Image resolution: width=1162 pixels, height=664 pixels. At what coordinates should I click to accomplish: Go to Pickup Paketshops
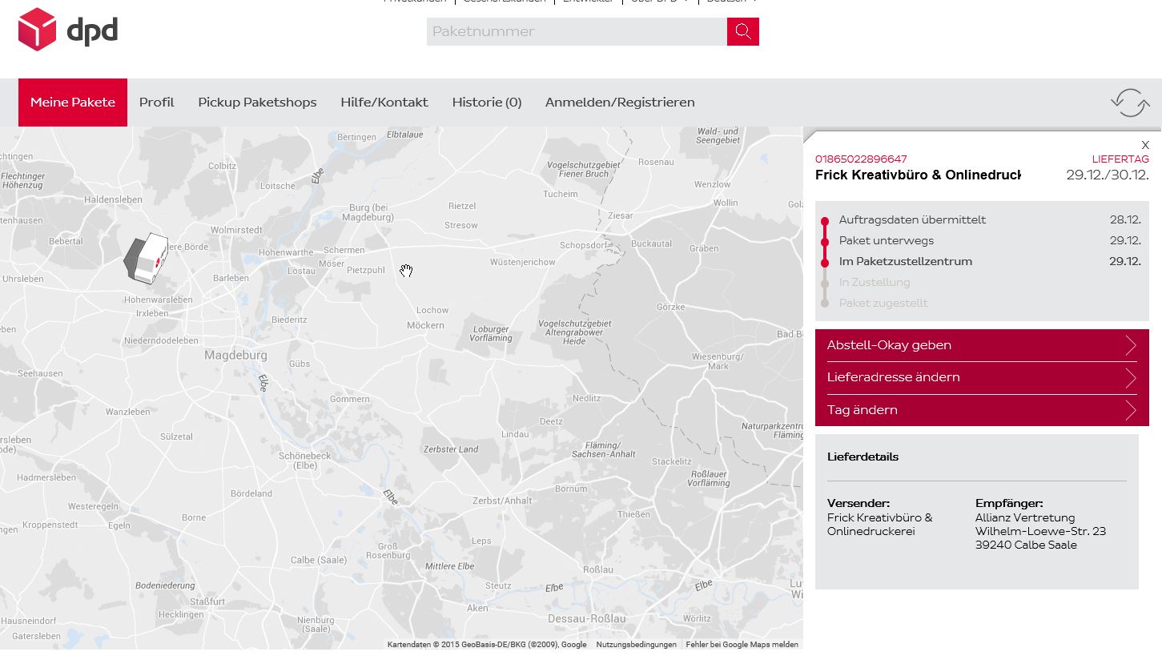pos(257,103)
